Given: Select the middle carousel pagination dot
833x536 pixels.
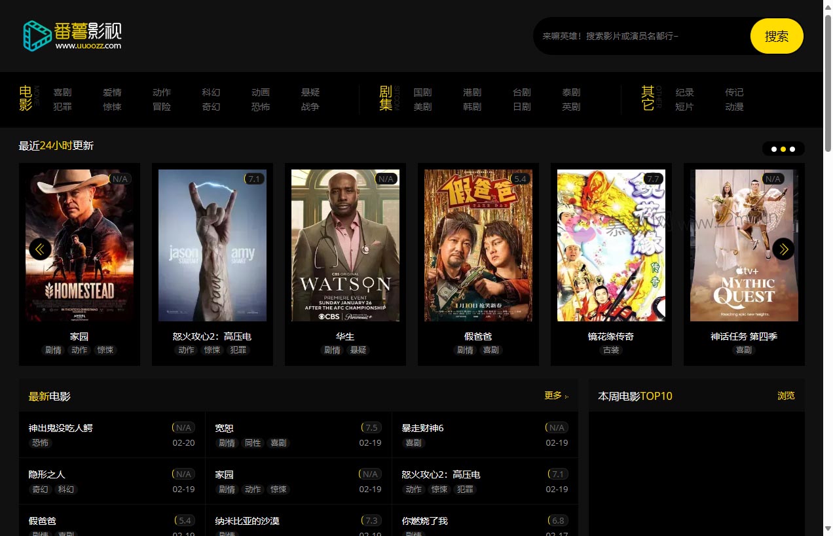Looking at the screenshot, I should point(783,149).
